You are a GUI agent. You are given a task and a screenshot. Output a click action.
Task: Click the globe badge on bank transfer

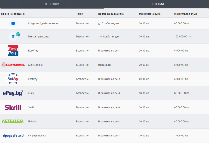(x=18, y=34)
